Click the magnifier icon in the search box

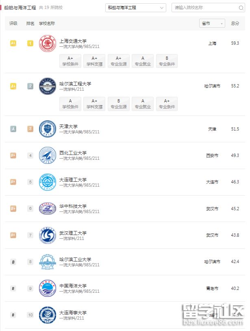[x=241, y=8]
